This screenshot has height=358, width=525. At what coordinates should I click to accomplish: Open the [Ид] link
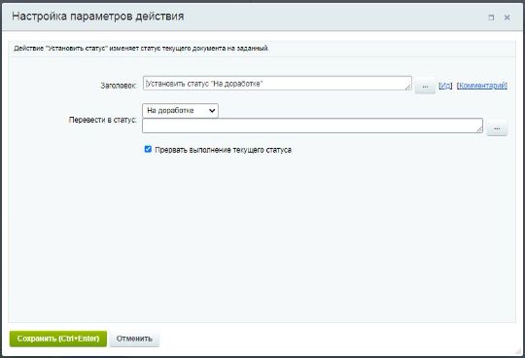click(x=445, y=86)
